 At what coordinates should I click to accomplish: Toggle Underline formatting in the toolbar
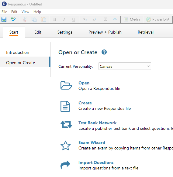point(74,20)
